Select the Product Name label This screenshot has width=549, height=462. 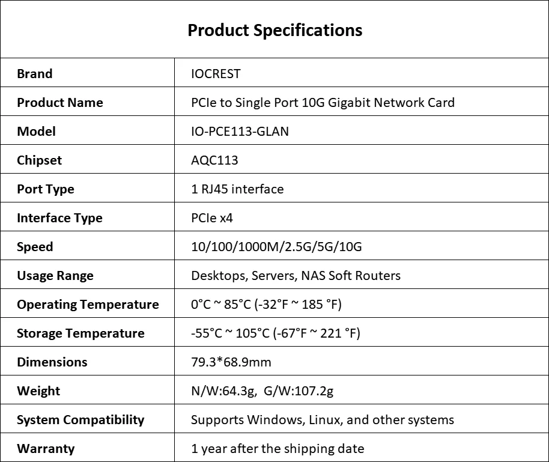60,103
